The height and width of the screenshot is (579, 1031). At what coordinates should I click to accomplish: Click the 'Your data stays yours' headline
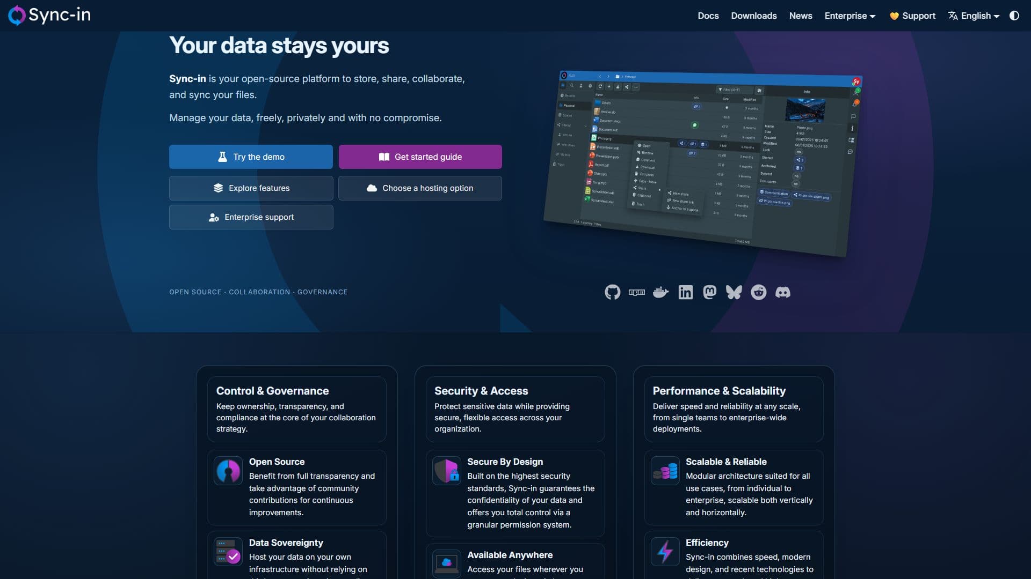click(279, 46)
